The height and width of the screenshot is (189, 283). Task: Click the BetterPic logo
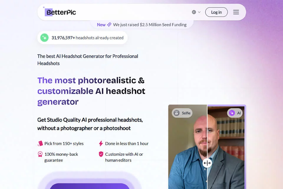click(x=60, y=12)
